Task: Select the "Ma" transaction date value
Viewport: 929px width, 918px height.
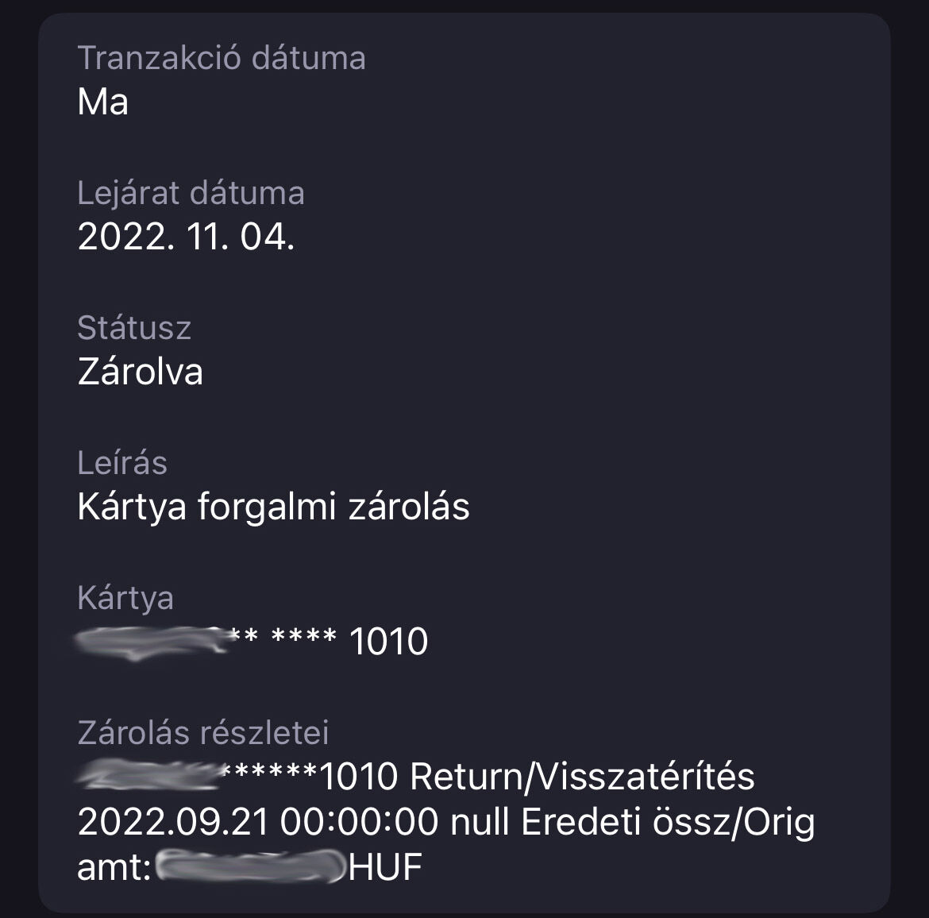Action: coord(103,102)
